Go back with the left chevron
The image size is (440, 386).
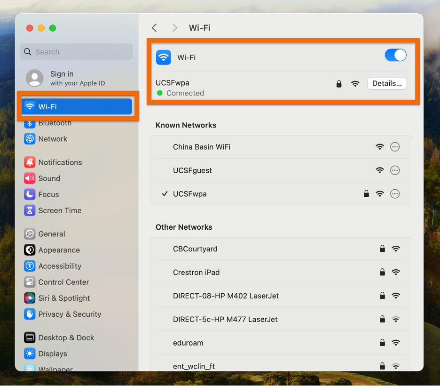click(x=154, y=28)
